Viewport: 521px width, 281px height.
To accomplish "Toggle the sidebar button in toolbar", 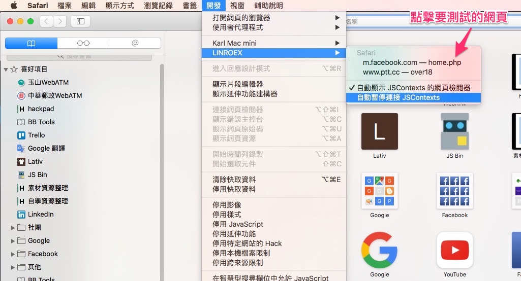I will point(80,22).
